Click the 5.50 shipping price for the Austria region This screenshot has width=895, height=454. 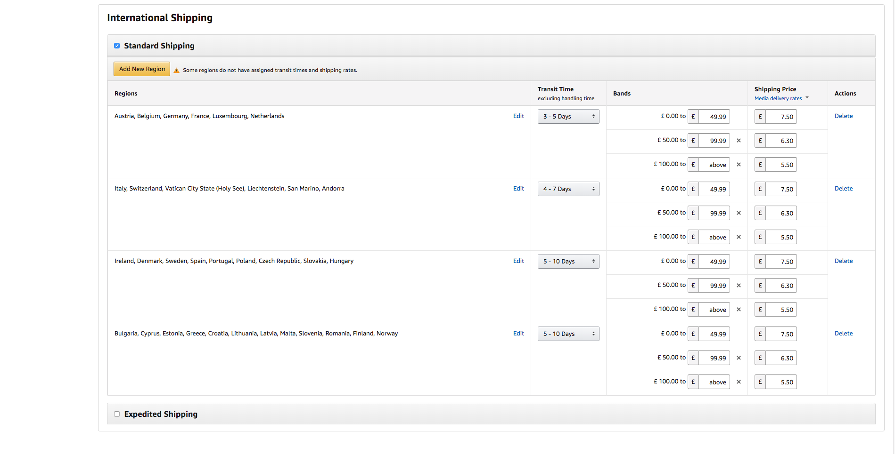781,165
